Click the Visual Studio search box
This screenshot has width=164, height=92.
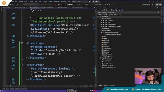tap(81, 2)
